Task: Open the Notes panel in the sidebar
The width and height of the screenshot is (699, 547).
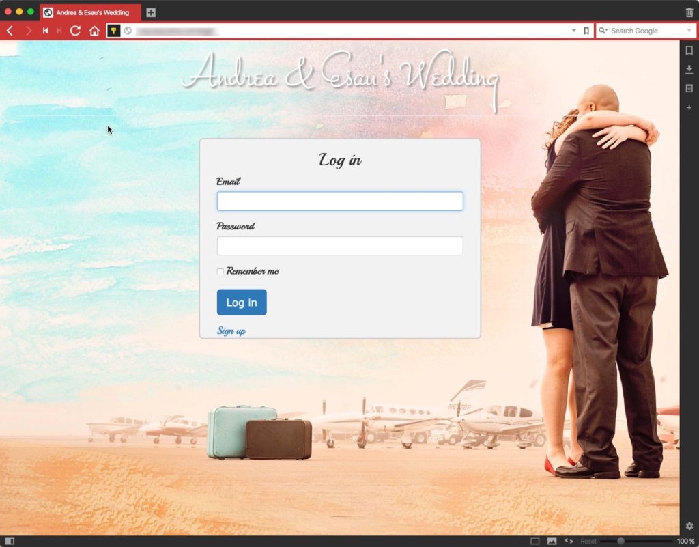Action: click(x=689, y=88)
